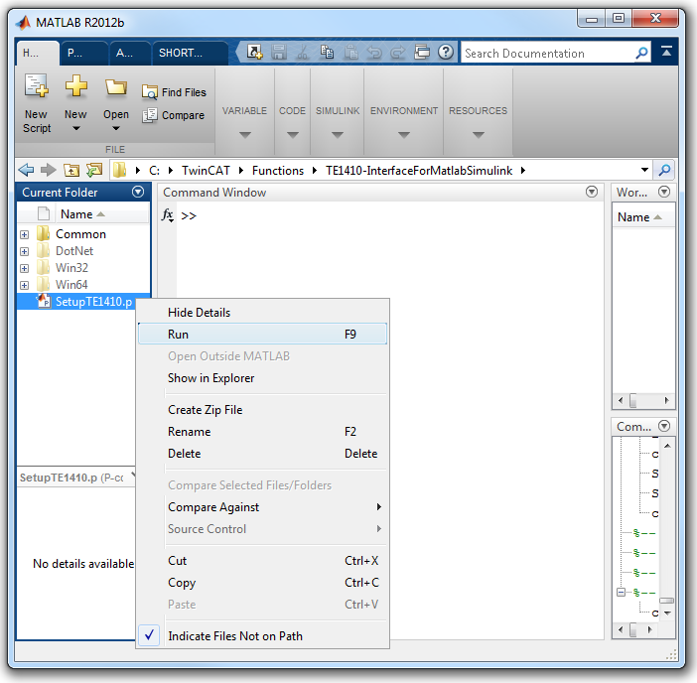Click the Paste clipboard icon in quick access toolbar
The width and height of the screenshot is (697, 683).
[x=351, y=53]
